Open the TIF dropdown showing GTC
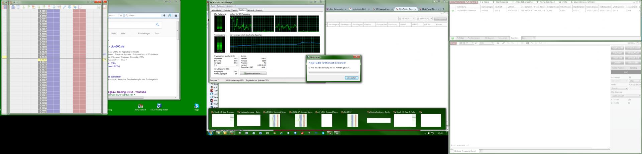Image resolution: width=642 pixels, height=154 pixels. [x=635, y=81]
